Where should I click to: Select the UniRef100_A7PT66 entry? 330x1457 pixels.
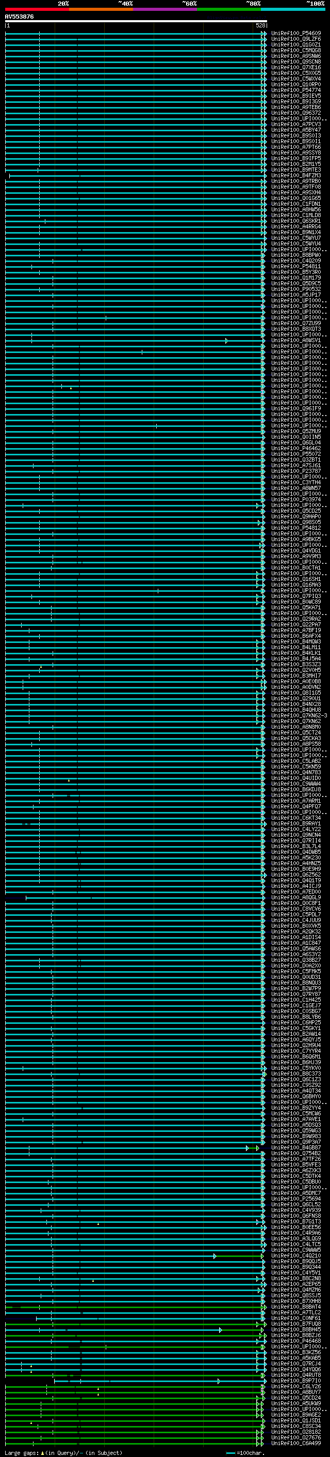(296, 147)
